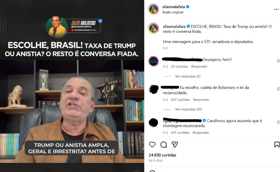Like the post with the heart icon
The image size is (280, 172).
(x=152, y=144)
